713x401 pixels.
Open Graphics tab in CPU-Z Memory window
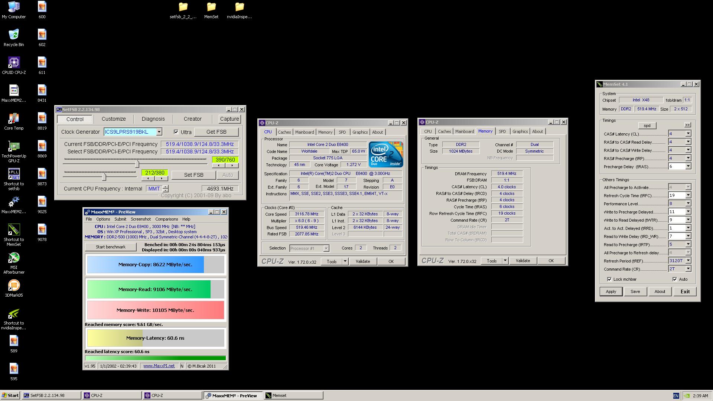[x=520, y=131]
